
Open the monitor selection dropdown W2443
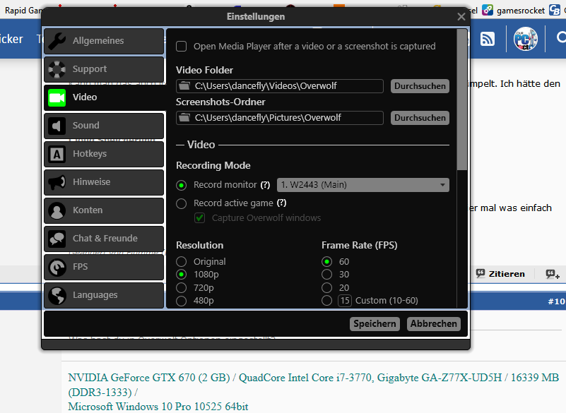coord(362,185)
